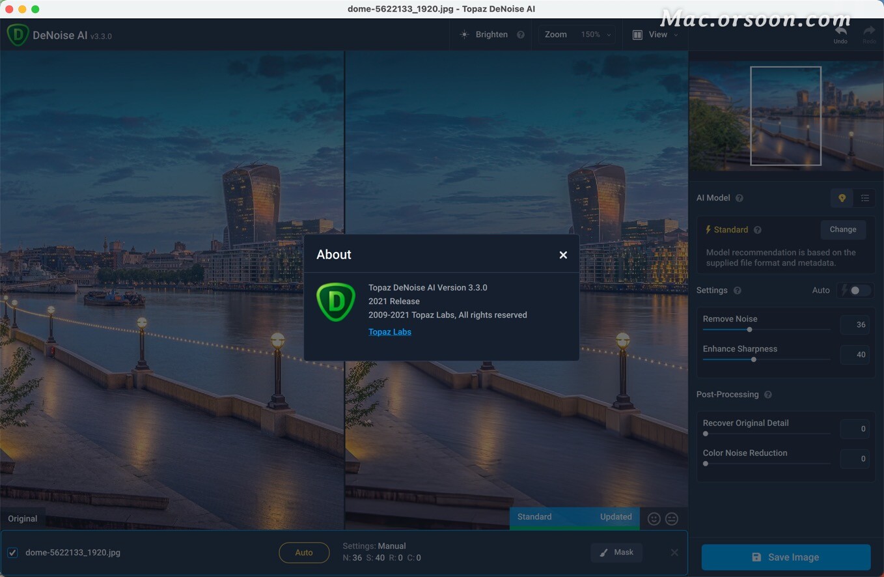Image resolution: width=884 pixels, height=577 pixels.
Task: Enable the Auto settings toggle
Action: point(855,290)
